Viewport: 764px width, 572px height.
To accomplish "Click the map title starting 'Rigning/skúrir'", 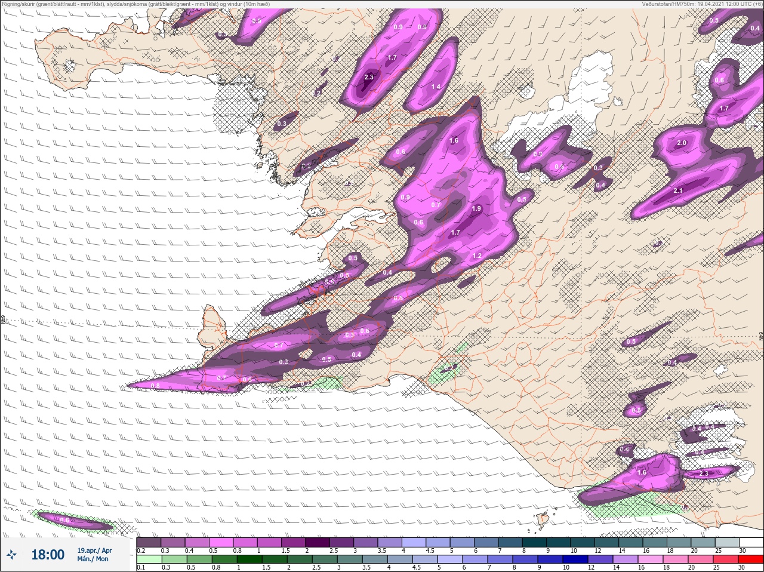I will (x=135, y=4).
